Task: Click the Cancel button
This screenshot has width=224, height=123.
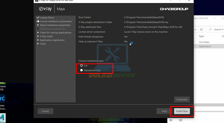Action: tap(45, 111)
